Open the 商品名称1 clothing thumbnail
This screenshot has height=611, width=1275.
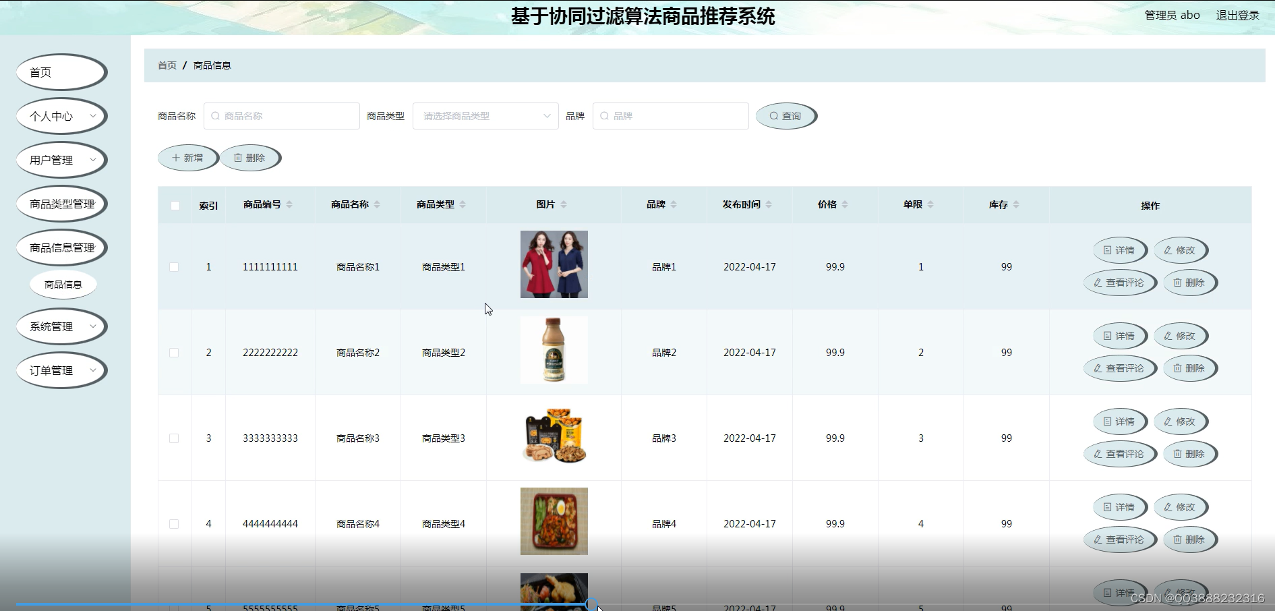point(554,264)
